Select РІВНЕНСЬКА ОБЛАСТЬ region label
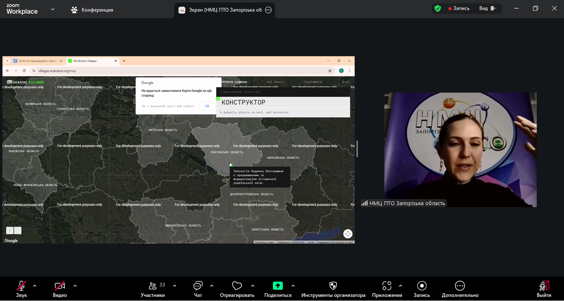This screenshot has width=564, height=301. [x=73, y=109]
